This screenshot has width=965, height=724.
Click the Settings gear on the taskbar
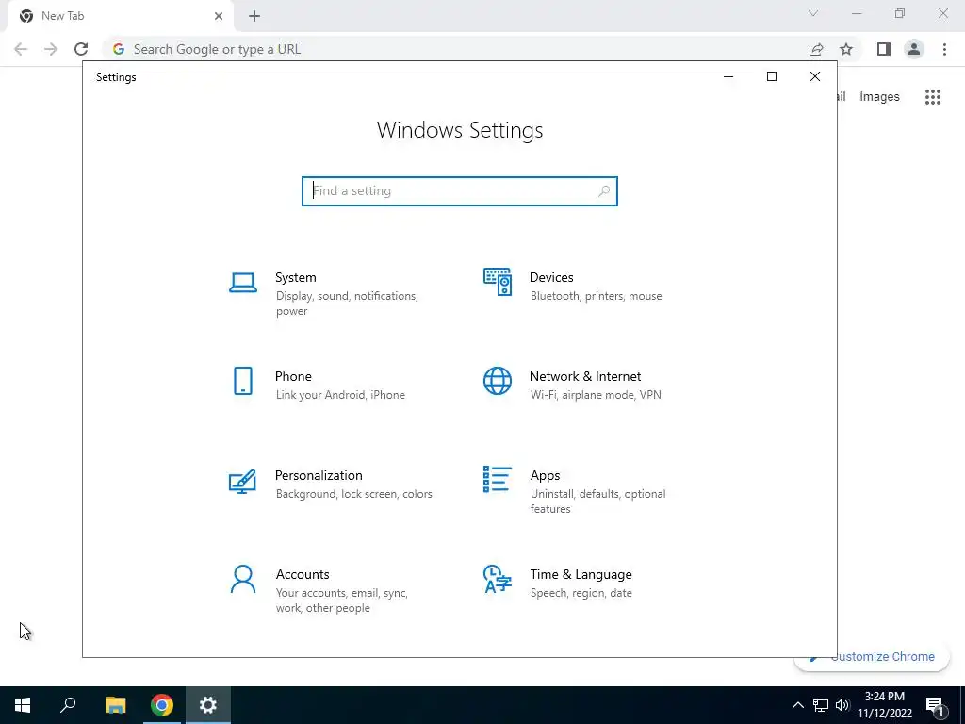click(x=208, y=705)
